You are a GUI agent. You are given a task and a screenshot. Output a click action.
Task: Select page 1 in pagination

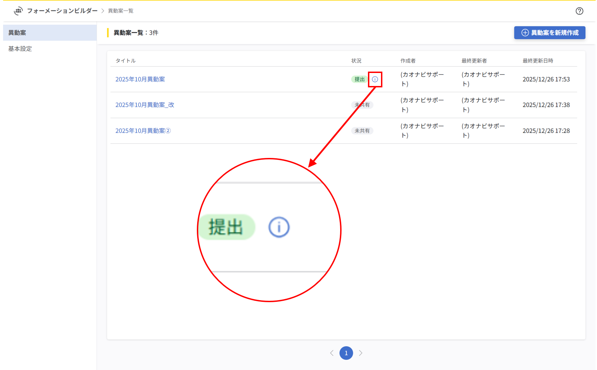pyautogui.click(x=346, y=353)
